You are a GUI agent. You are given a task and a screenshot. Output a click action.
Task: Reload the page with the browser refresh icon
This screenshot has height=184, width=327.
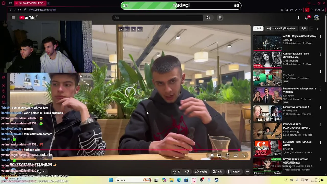(19, 10)
